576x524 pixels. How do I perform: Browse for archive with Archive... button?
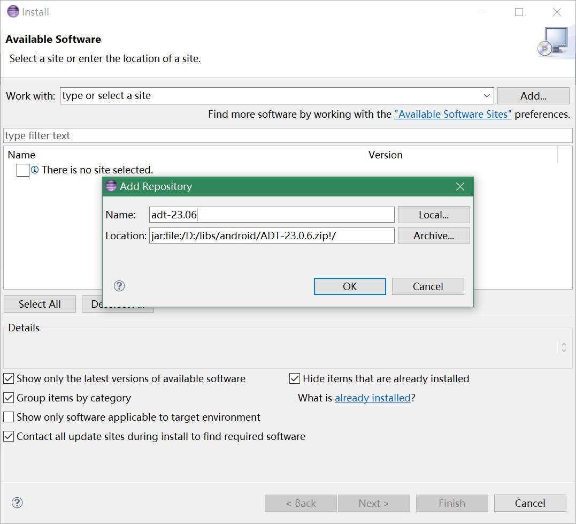pos(433,236)
